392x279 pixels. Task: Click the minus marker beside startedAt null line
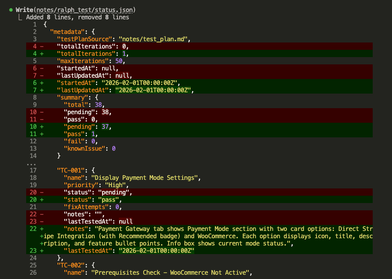pos(42,68)
